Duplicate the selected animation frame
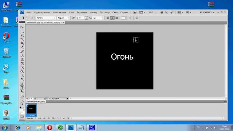This screenshot has width=233, height=131. pyautogui.click(x=63, y=118)
